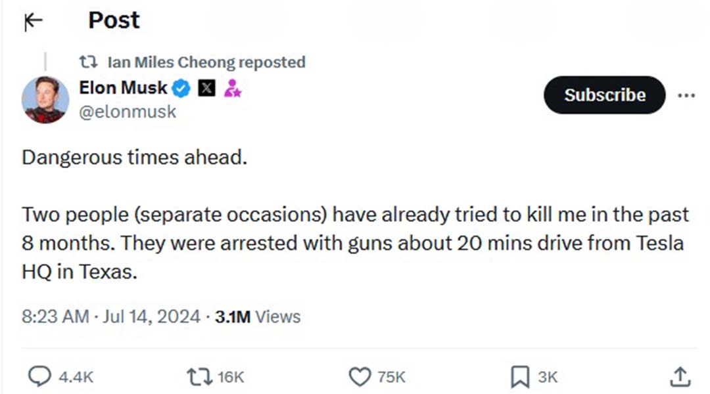Open Elon Musk's profile picture

(x=45, y=100)
